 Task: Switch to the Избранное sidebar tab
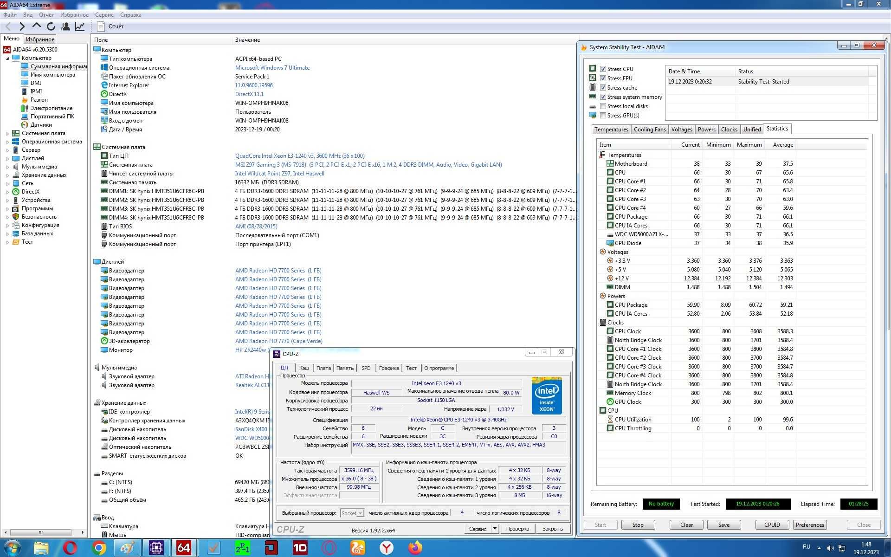[x=40, y=39]
